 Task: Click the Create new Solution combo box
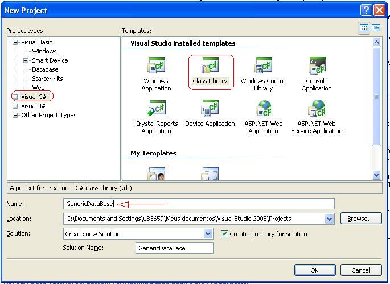click(138, 234)
